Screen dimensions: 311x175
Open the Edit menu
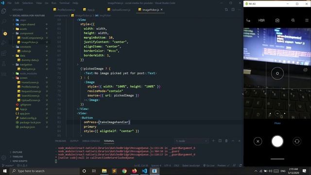click(17, 3)
